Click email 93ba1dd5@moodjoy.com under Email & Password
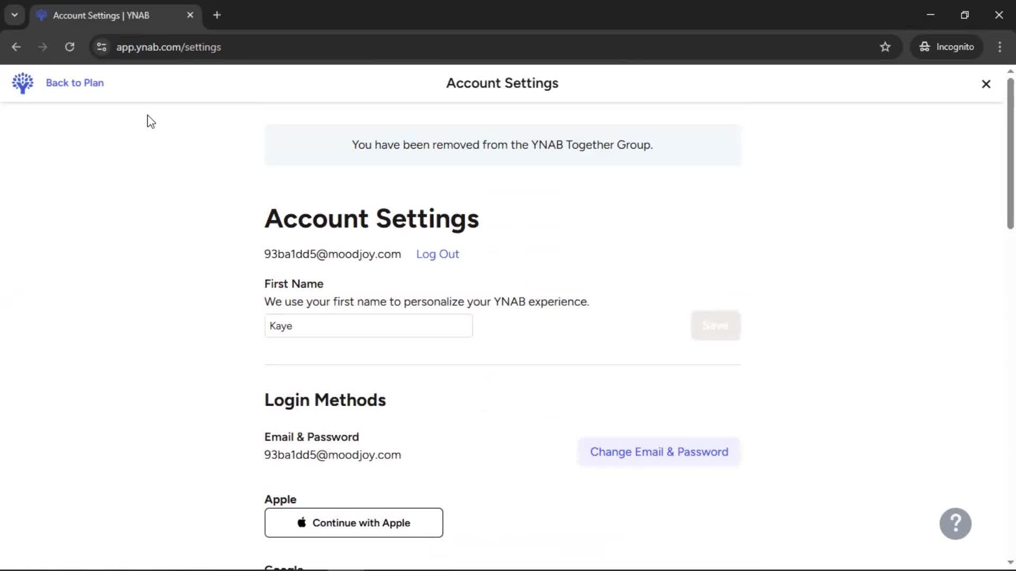 [x=332, y=455]
